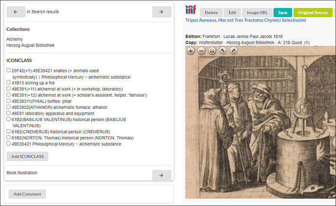Go to next search result arrow

162,12
